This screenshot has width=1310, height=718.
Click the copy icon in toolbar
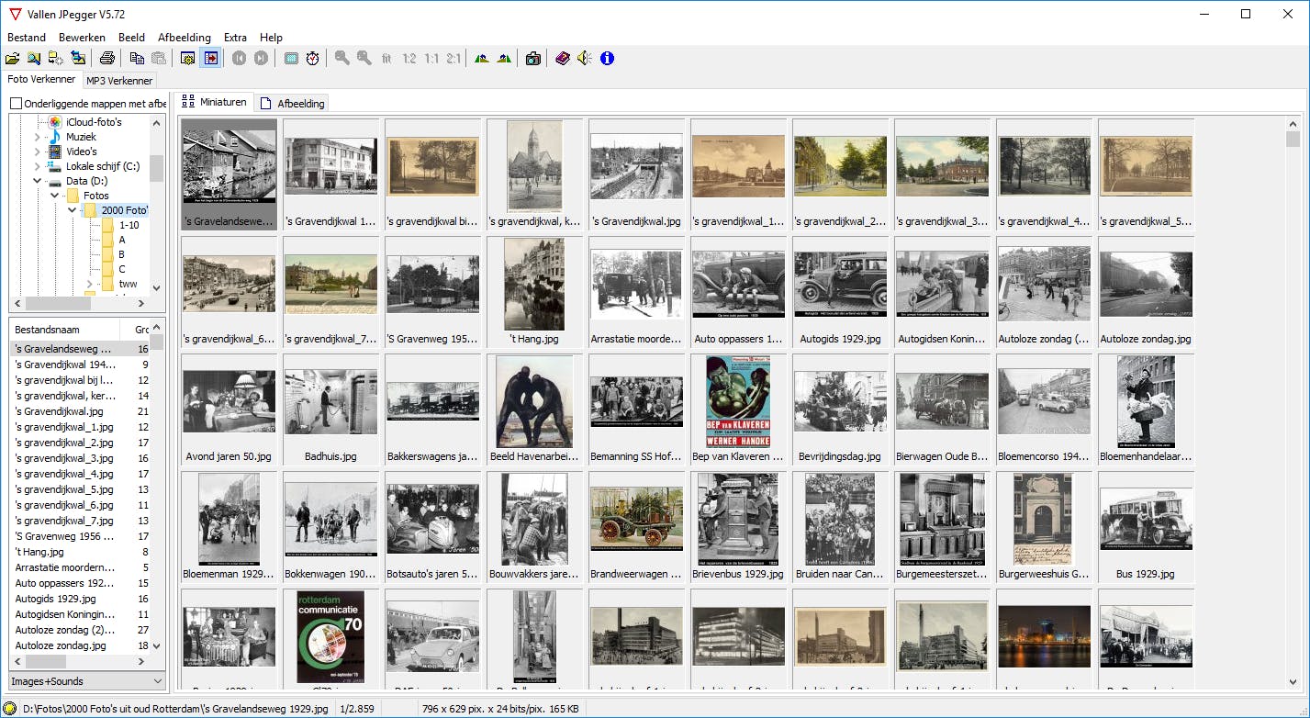pos(137,59)
